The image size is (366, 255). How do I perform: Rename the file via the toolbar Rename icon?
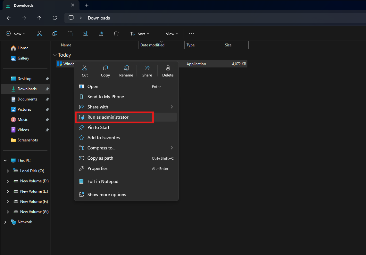click(x=86, y=34)
